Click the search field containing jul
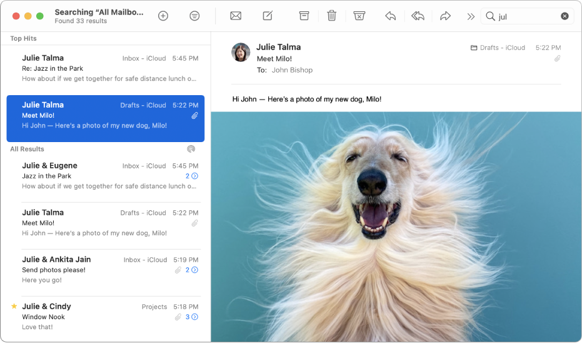The height and width of the screenshot is (343, 582). tap(527, 16)
